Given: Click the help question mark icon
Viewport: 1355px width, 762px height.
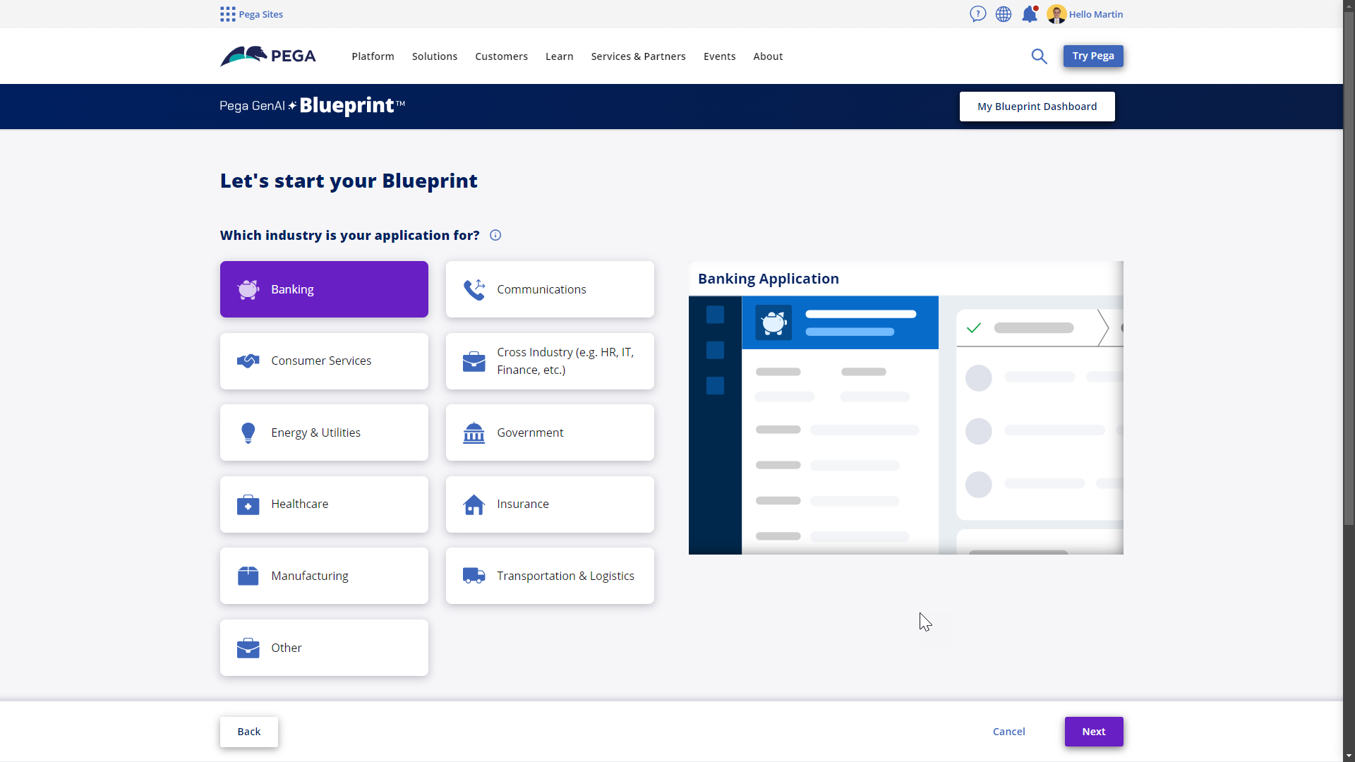Looking at the screenshot, I should pyautogui.click(x=977, y=14).
